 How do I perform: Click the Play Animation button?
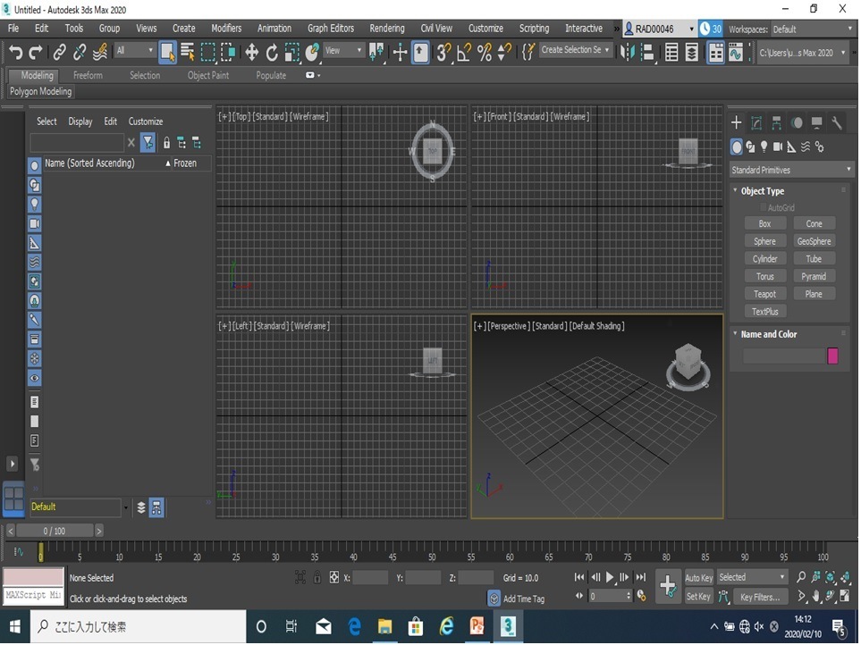click(610, 577)
